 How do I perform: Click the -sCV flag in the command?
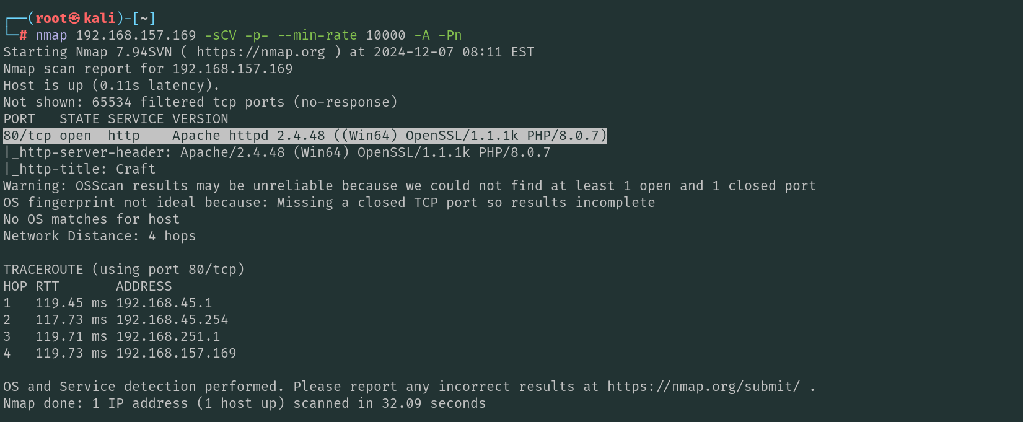tap(221, 35)
